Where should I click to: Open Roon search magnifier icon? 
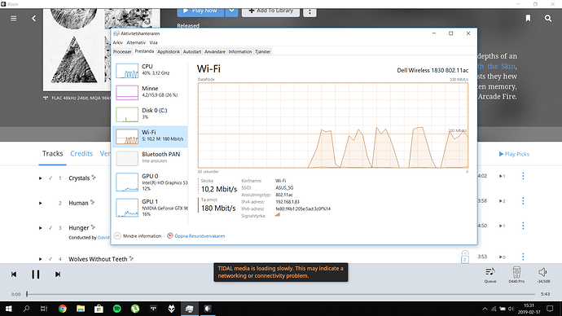548,18
